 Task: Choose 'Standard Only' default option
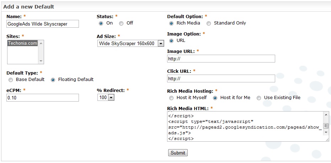(x=209, y=23)
